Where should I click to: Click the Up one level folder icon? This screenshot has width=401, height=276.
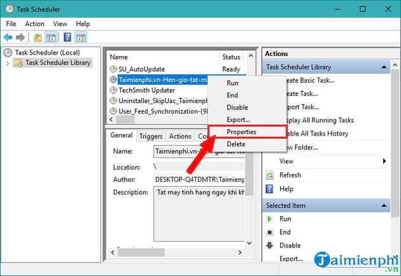pos(38,38)
